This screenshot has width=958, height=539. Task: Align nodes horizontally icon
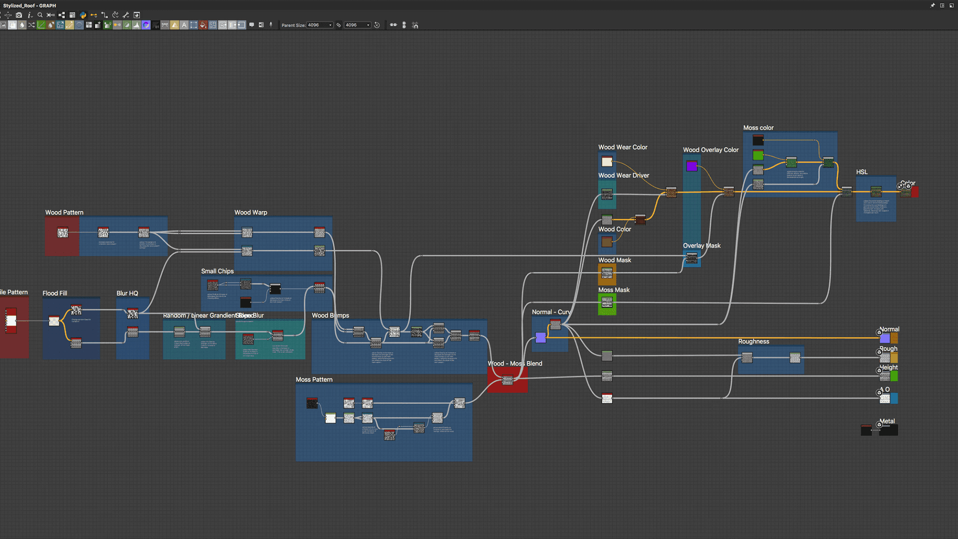(393, 25)
